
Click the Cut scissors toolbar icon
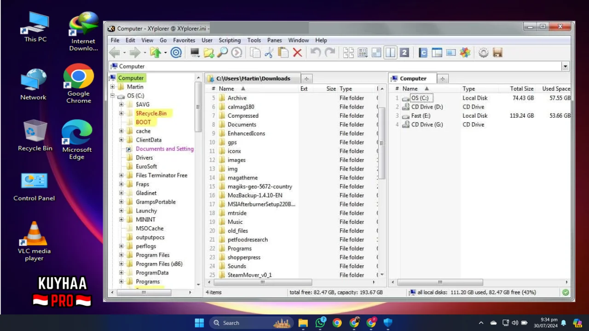(x=269, y=53)
